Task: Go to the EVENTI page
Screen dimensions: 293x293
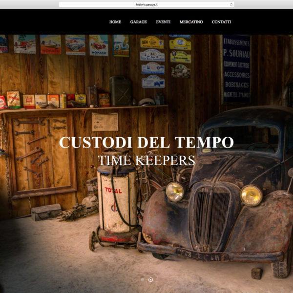Action: point(163,22)
